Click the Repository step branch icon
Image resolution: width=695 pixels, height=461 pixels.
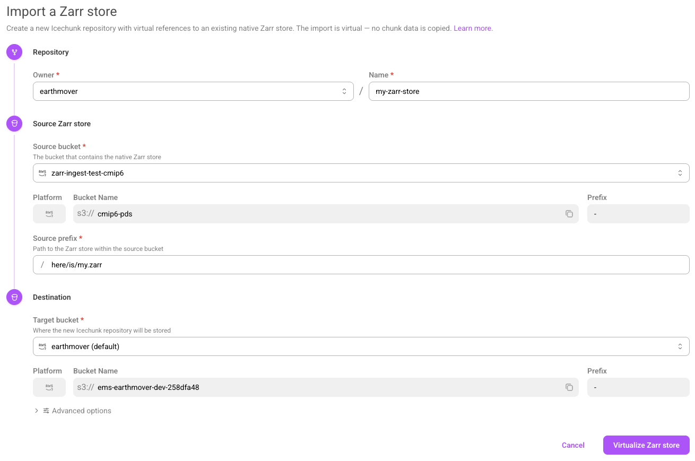point(14,52)
